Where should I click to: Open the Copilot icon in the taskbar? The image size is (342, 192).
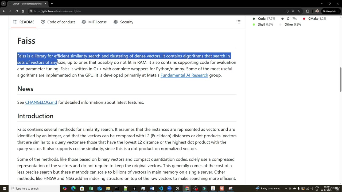coord(64,189)
